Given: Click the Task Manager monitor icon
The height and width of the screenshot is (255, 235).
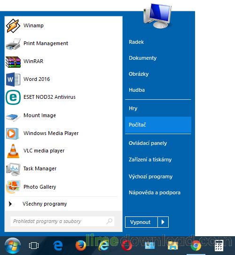Looking at the screenshot, I should tap(13, 169).
